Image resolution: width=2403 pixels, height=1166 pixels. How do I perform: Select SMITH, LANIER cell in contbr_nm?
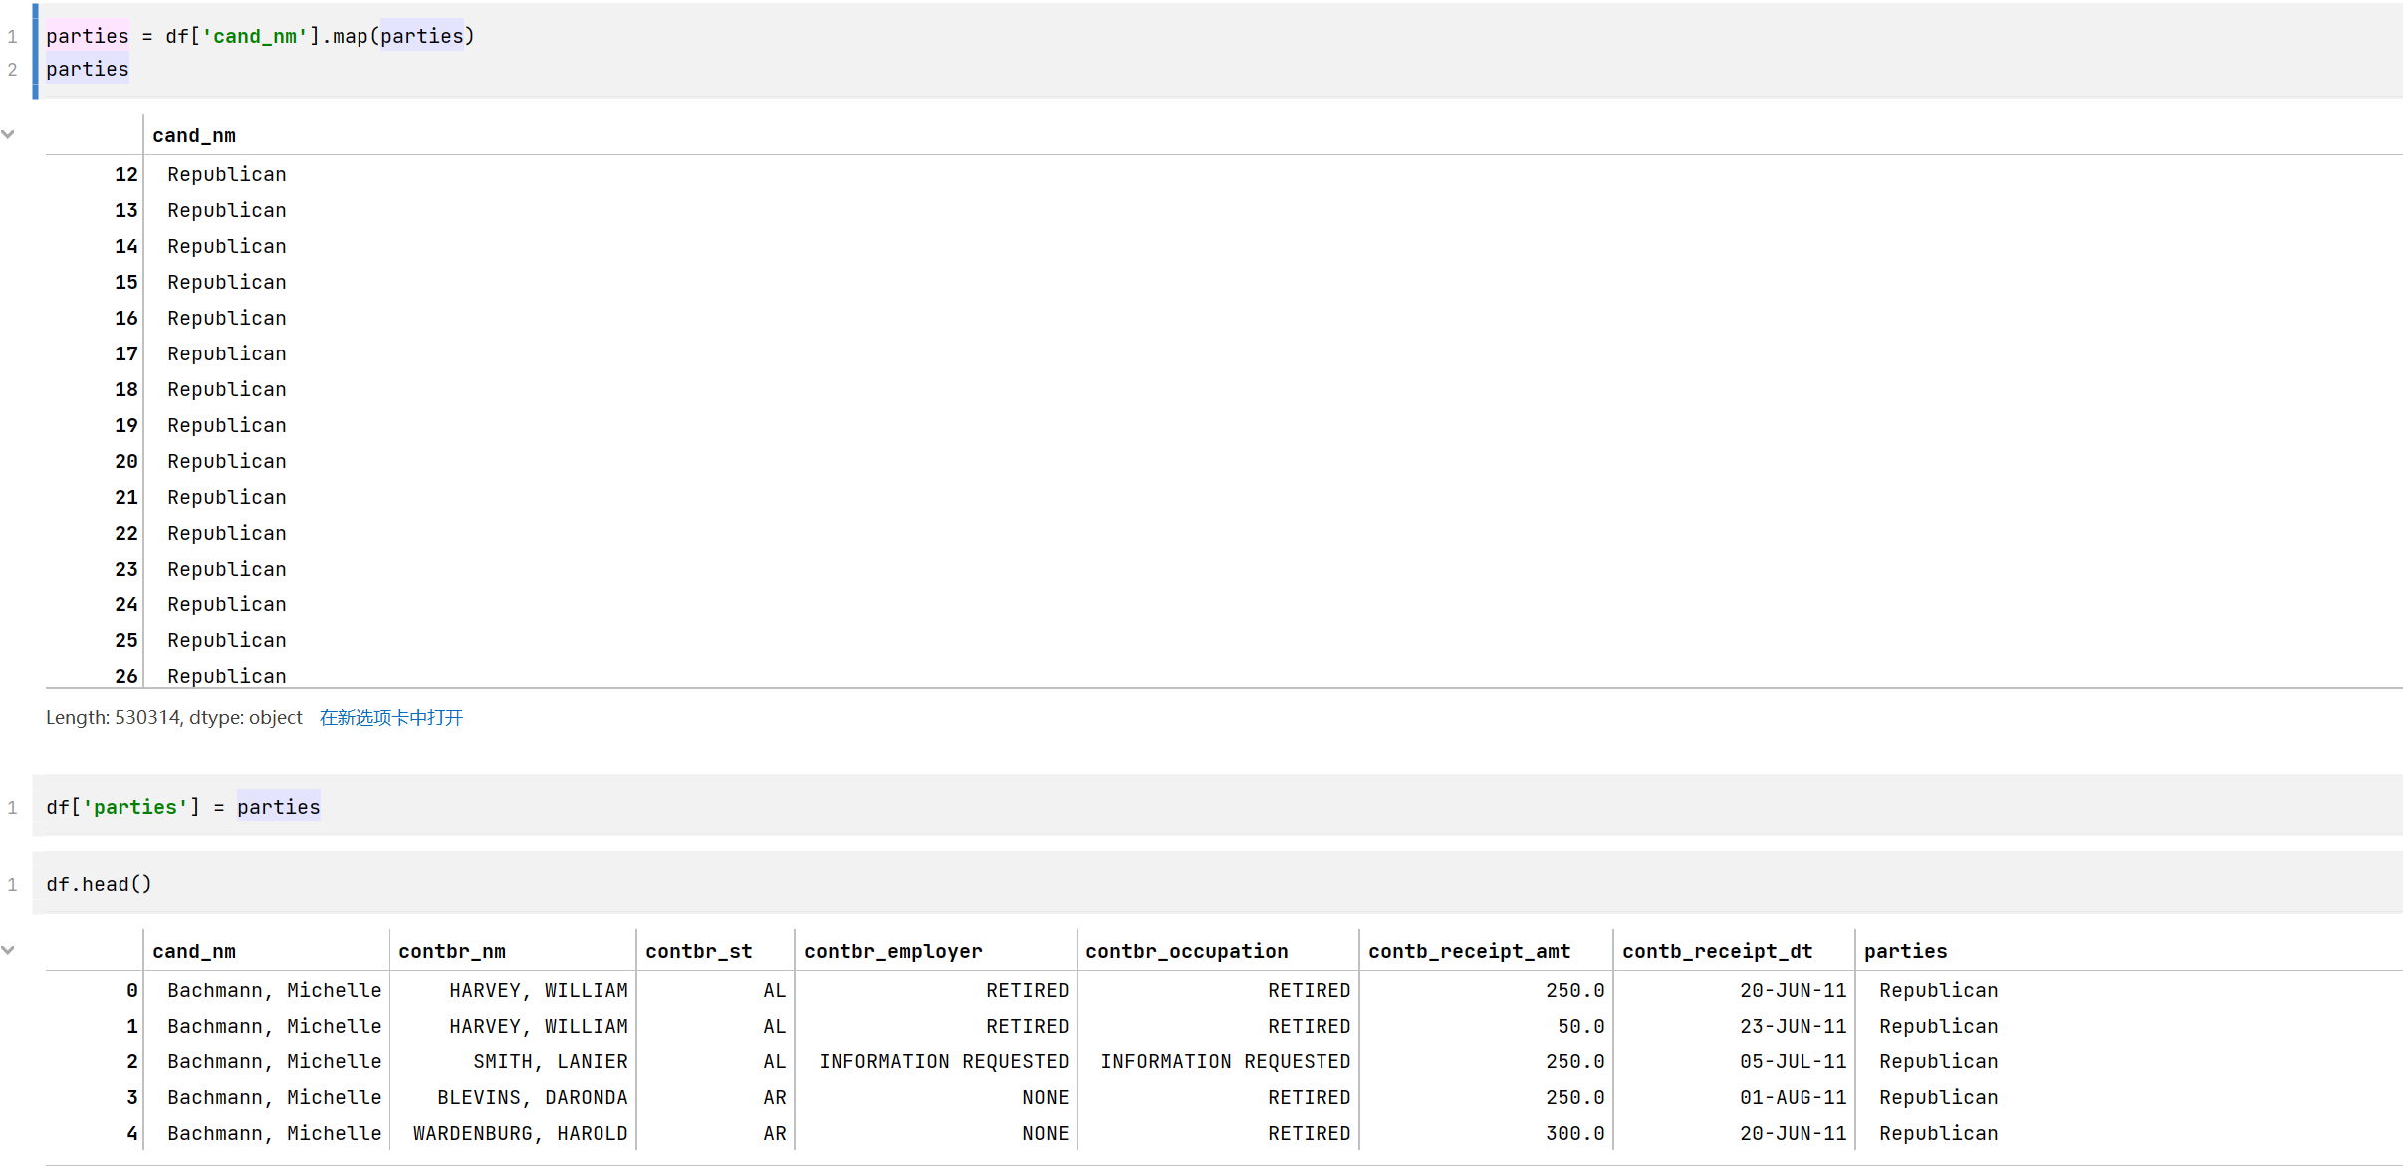pos(550,1061)
